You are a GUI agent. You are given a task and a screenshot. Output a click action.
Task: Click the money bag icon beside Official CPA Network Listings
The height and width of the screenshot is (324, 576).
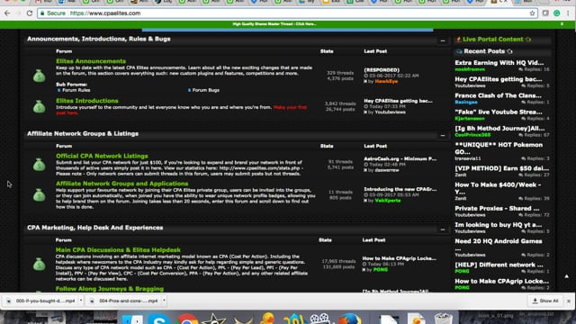point(40,165)
